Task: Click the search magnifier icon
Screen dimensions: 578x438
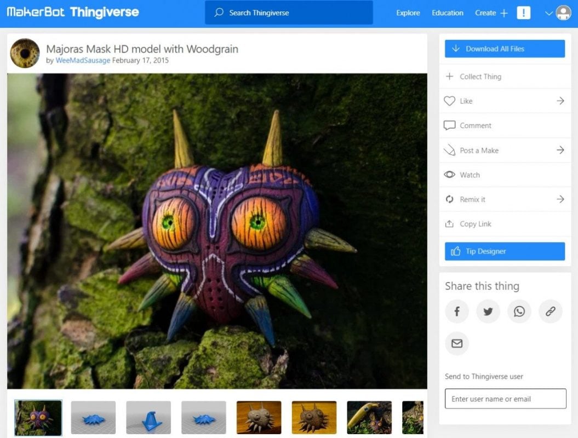Action: click(x=219, y=13)
